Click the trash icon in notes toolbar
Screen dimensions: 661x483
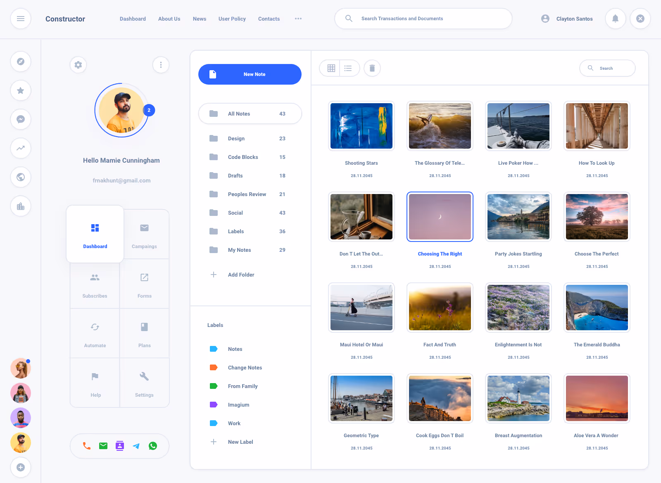click(372, 68)
